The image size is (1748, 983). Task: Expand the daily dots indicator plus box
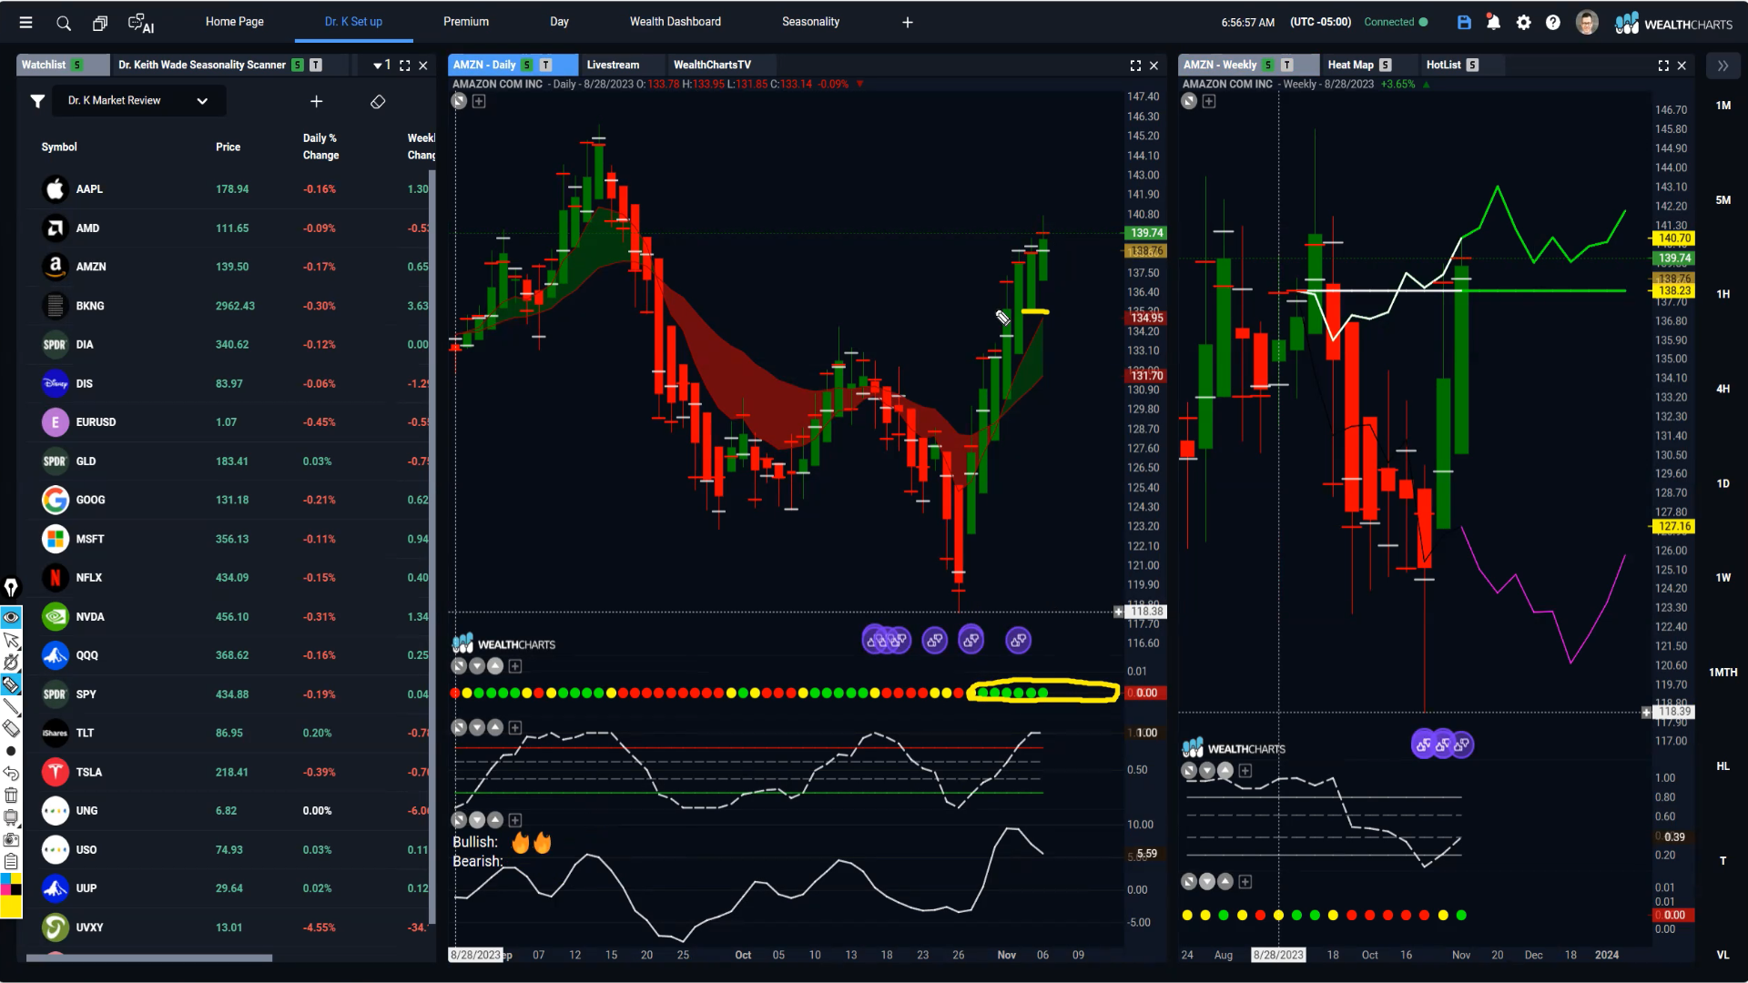tap(514, 666)
